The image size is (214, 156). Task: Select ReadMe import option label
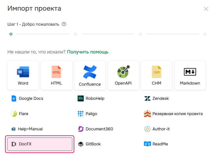point(160,144)
